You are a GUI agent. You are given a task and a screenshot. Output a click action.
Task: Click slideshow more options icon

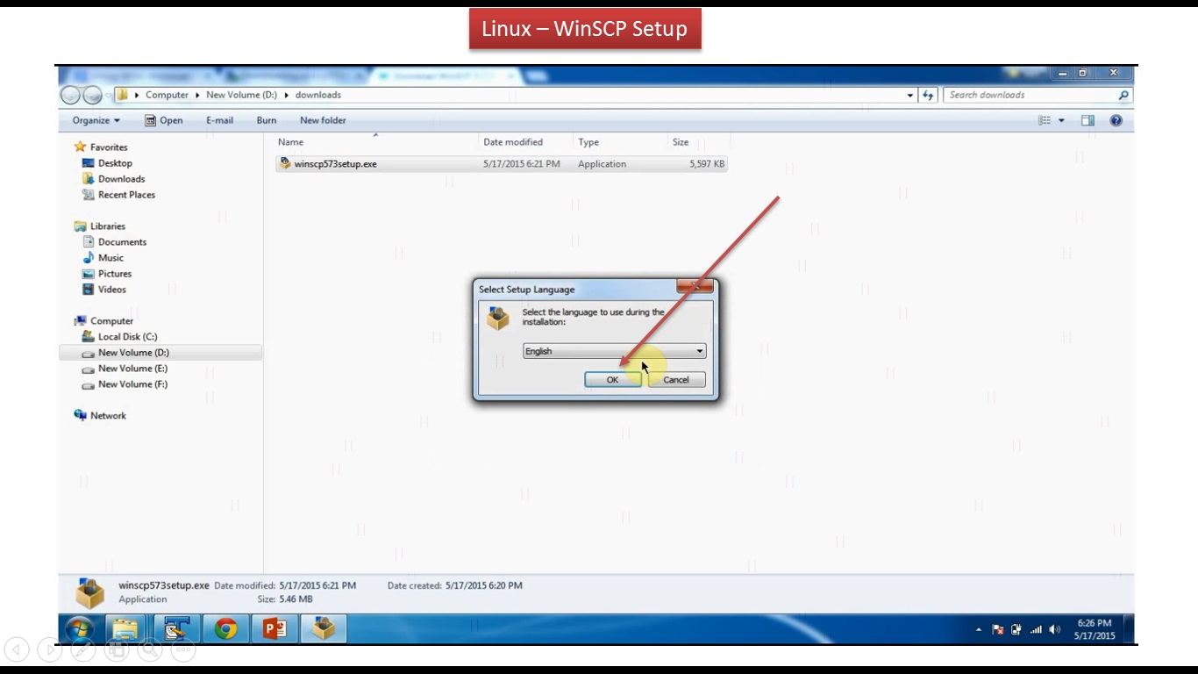pyautogui.click(x=182, y=649)
